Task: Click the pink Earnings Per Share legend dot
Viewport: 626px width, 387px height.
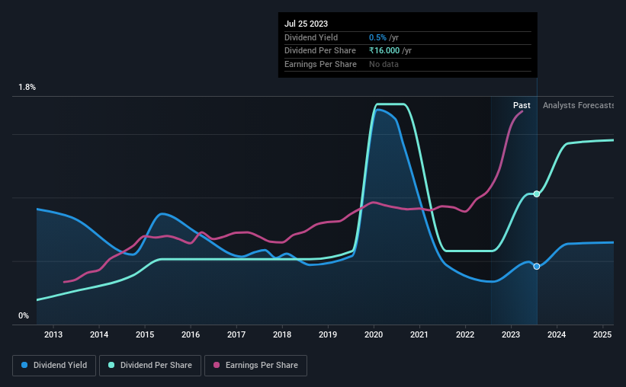Action: pyautogui.click(x=217, y=365)
